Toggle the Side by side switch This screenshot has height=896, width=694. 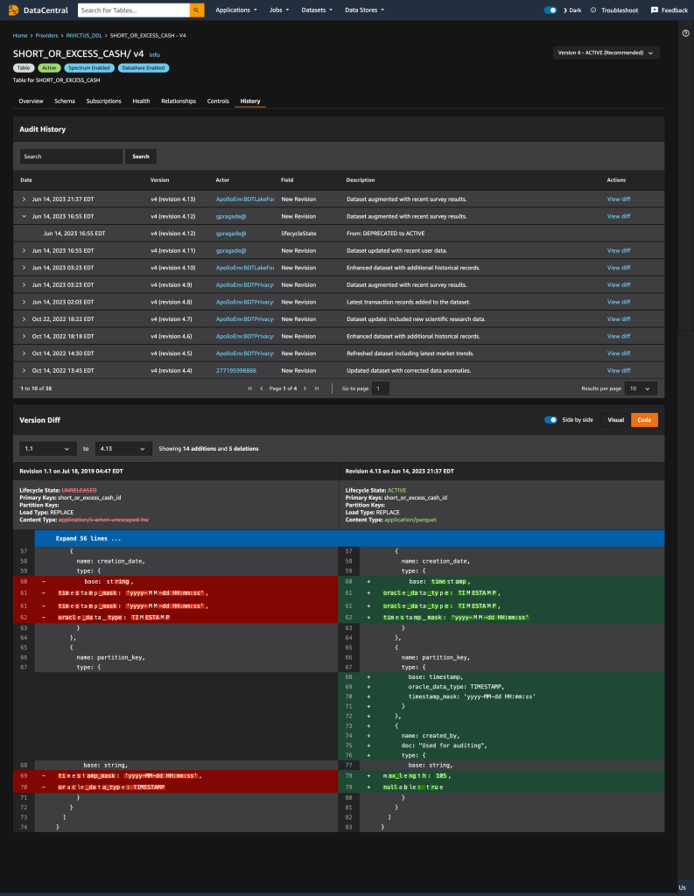tap(551, 420)
